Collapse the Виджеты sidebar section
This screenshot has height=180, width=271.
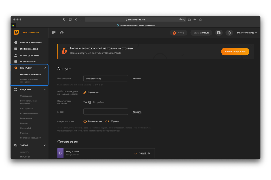pyautogui.click(x=45, y=89)
